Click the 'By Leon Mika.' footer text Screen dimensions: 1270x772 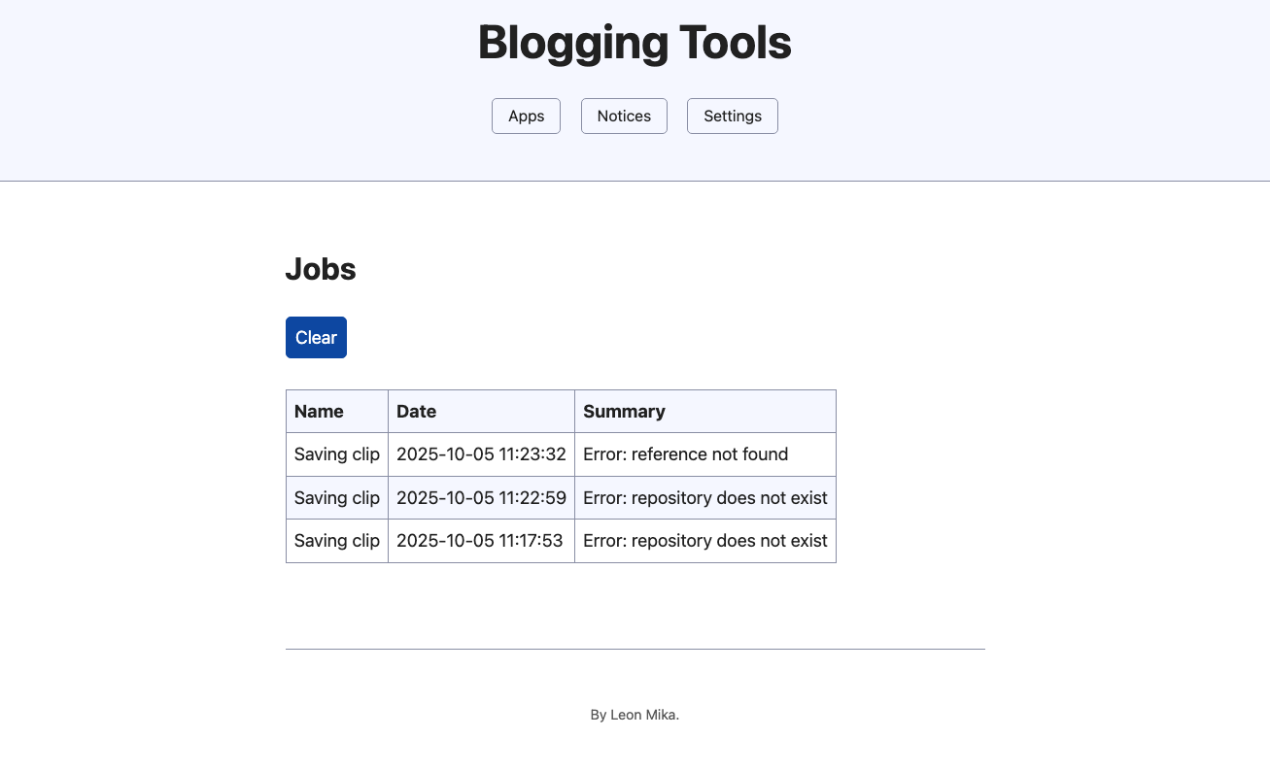(x=635, y=715)
